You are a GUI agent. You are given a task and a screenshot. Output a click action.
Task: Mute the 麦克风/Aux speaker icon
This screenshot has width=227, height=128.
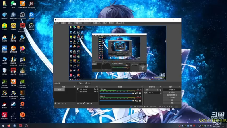point(136,93)
